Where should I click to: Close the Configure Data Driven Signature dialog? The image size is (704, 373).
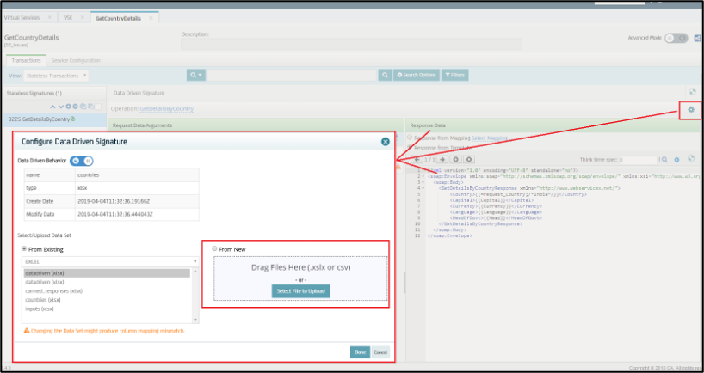point(386,141)
